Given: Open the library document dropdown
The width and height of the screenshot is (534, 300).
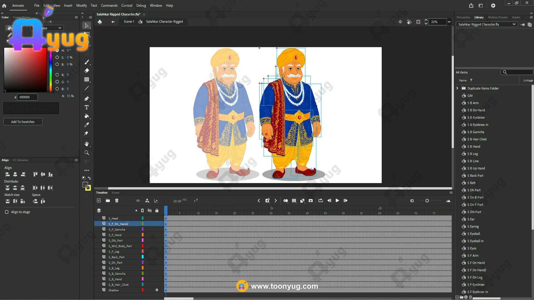Looking at the screenshot, I should [514, 24].
